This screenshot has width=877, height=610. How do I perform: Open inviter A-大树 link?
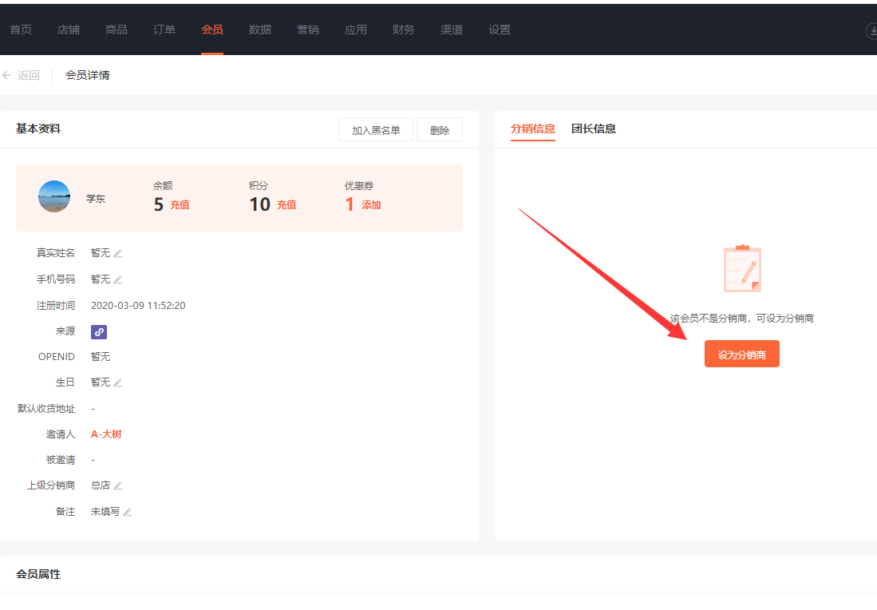click(106, 434)
